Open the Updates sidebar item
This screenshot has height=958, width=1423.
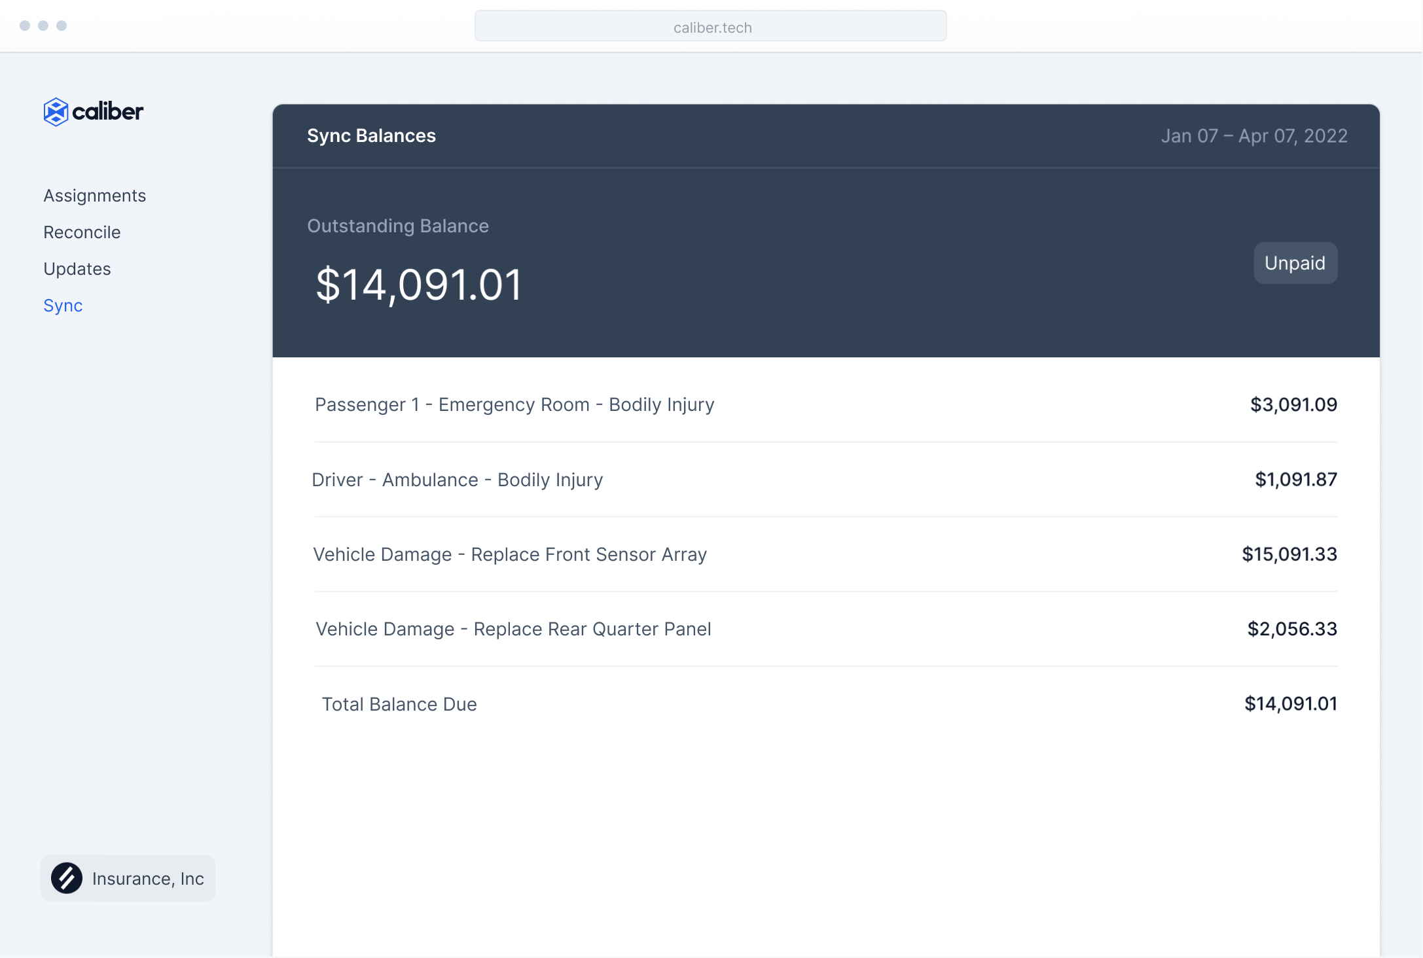77,269
